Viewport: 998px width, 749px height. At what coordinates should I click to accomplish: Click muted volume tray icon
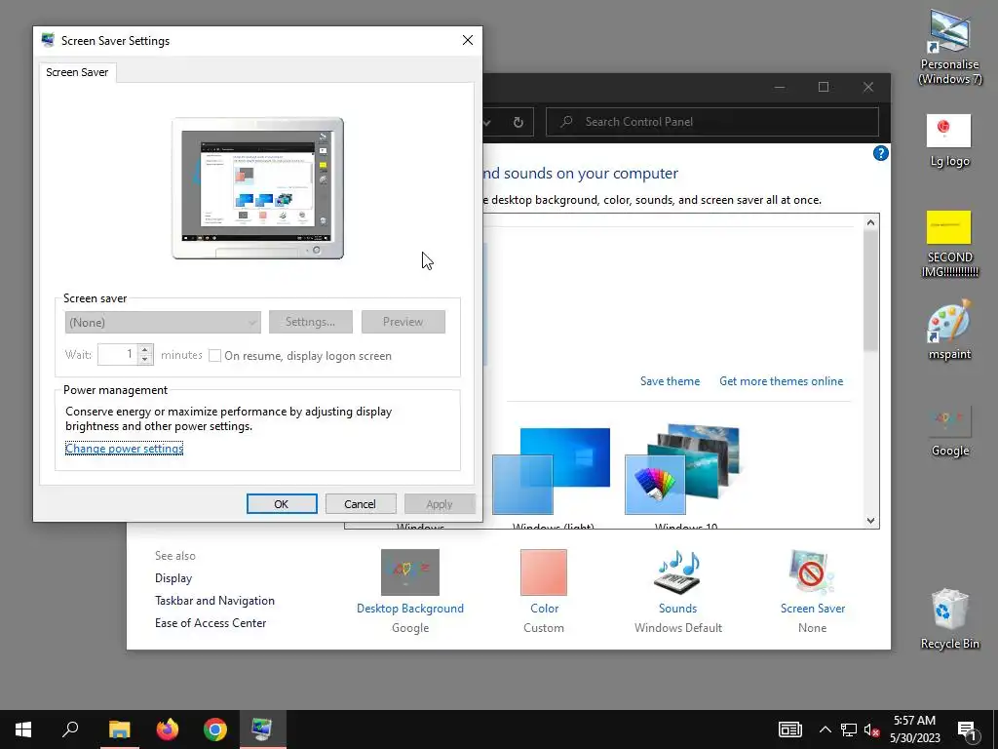click(x=871, y=729)
